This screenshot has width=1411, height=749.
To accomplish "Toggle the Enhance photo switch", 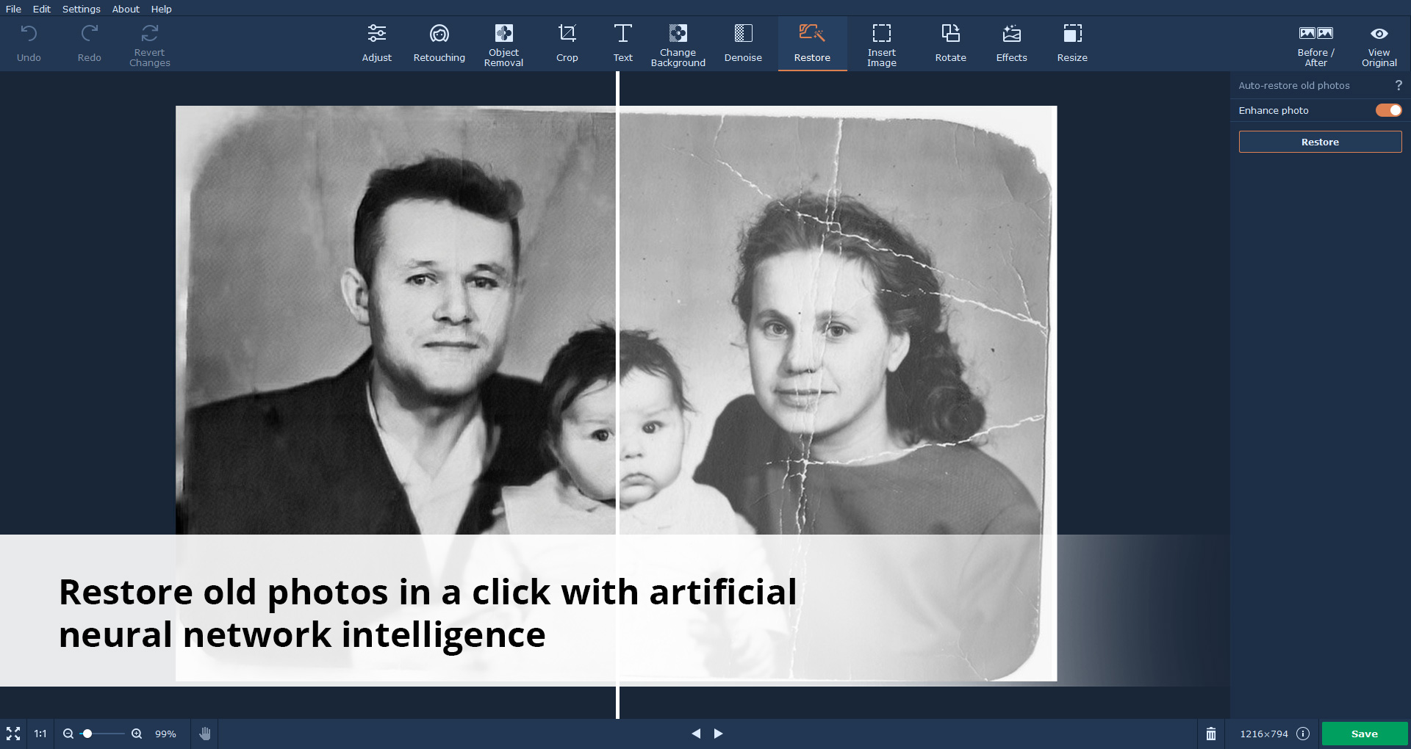I will tap(1388, 110).
